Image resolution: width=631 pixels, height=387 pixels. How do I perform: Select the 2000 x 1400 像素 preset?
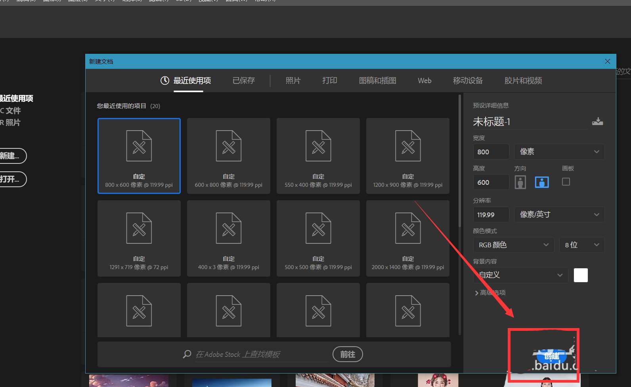(408, 238)
